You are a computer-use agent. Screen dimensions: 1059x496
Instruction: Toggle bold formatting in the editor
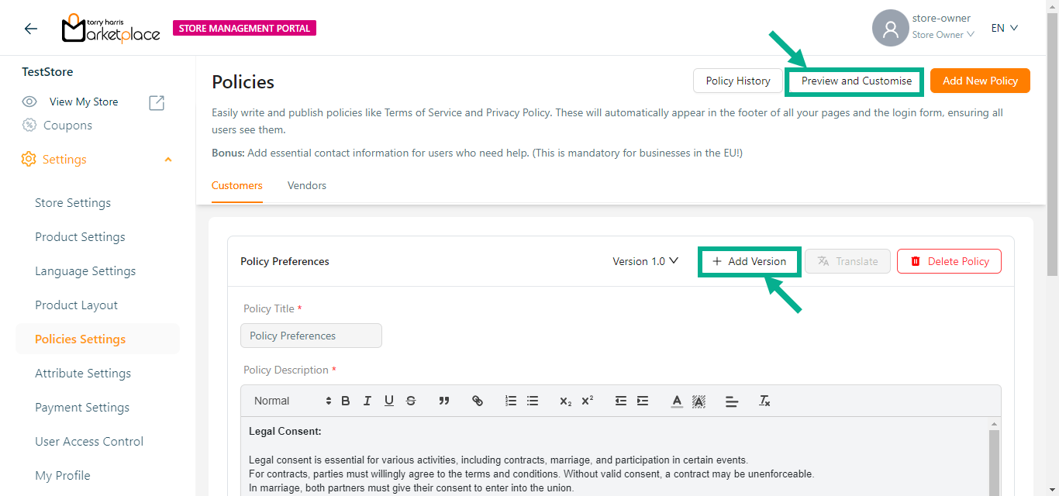point(346,401)
